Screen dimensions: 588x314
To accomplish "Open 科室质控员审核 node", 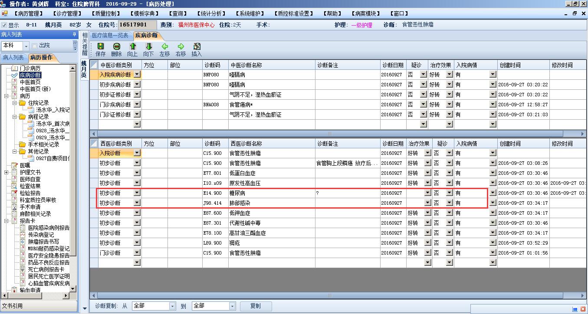I will pos(38,200).
